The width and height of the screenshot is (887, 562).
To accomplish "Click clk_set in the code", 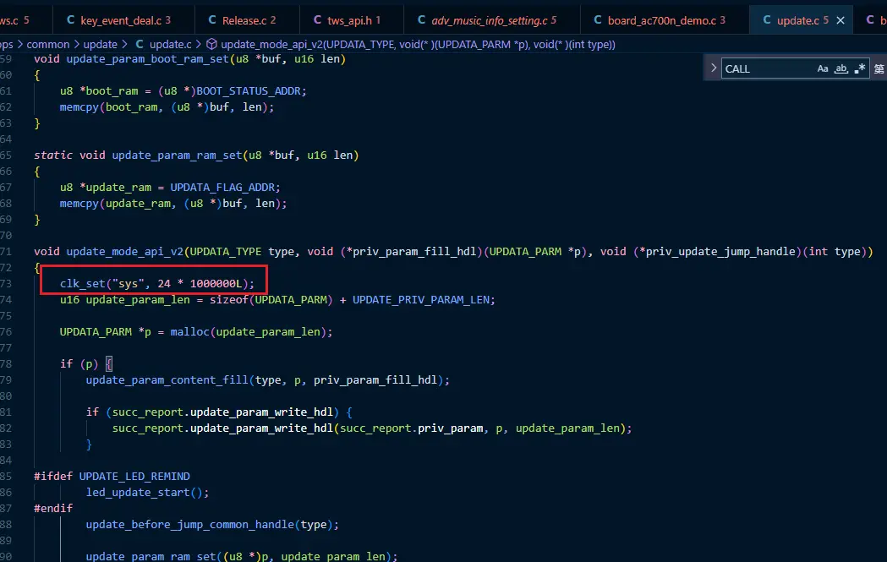I will [83, 283].
